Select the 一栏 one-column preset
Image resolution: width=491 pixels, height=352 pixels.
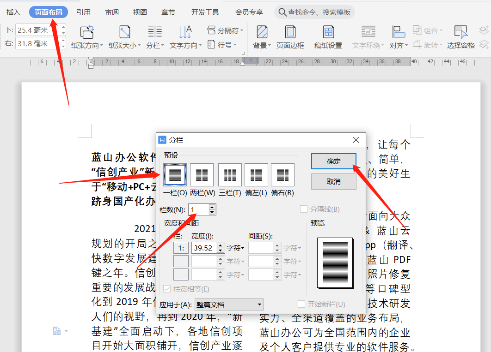point(175,175)
